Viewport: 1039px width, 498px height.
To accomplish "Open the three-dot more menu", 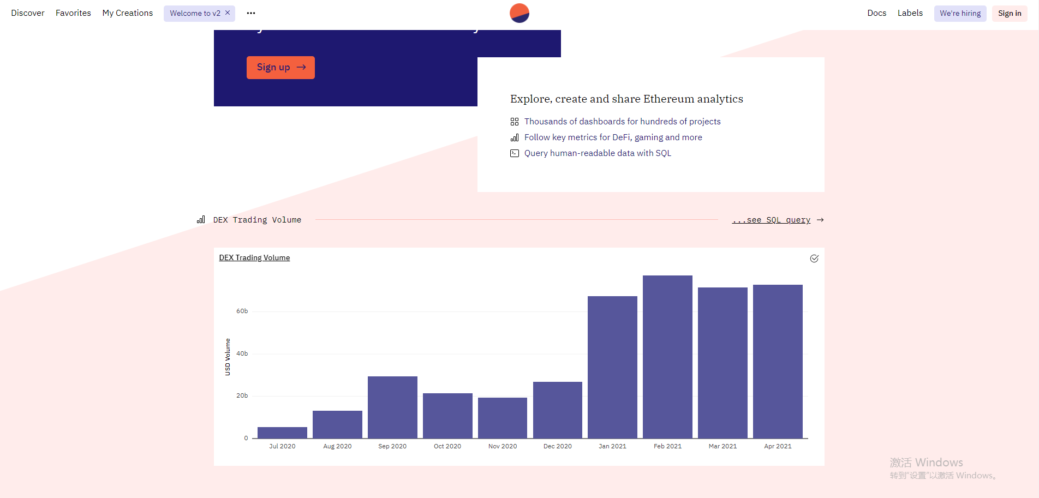I will [x=251, y=13].
